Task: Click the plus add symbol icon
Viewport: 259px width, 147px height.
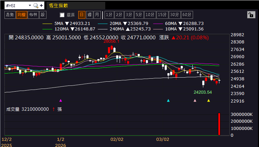Action: 41,5
